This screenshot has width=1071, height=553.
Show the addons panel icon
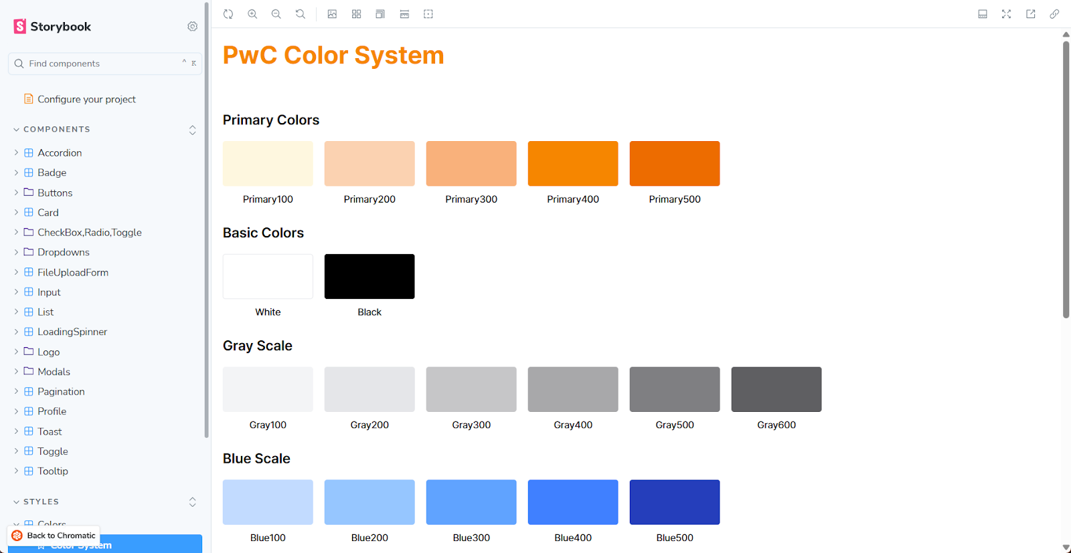(983, 14)
